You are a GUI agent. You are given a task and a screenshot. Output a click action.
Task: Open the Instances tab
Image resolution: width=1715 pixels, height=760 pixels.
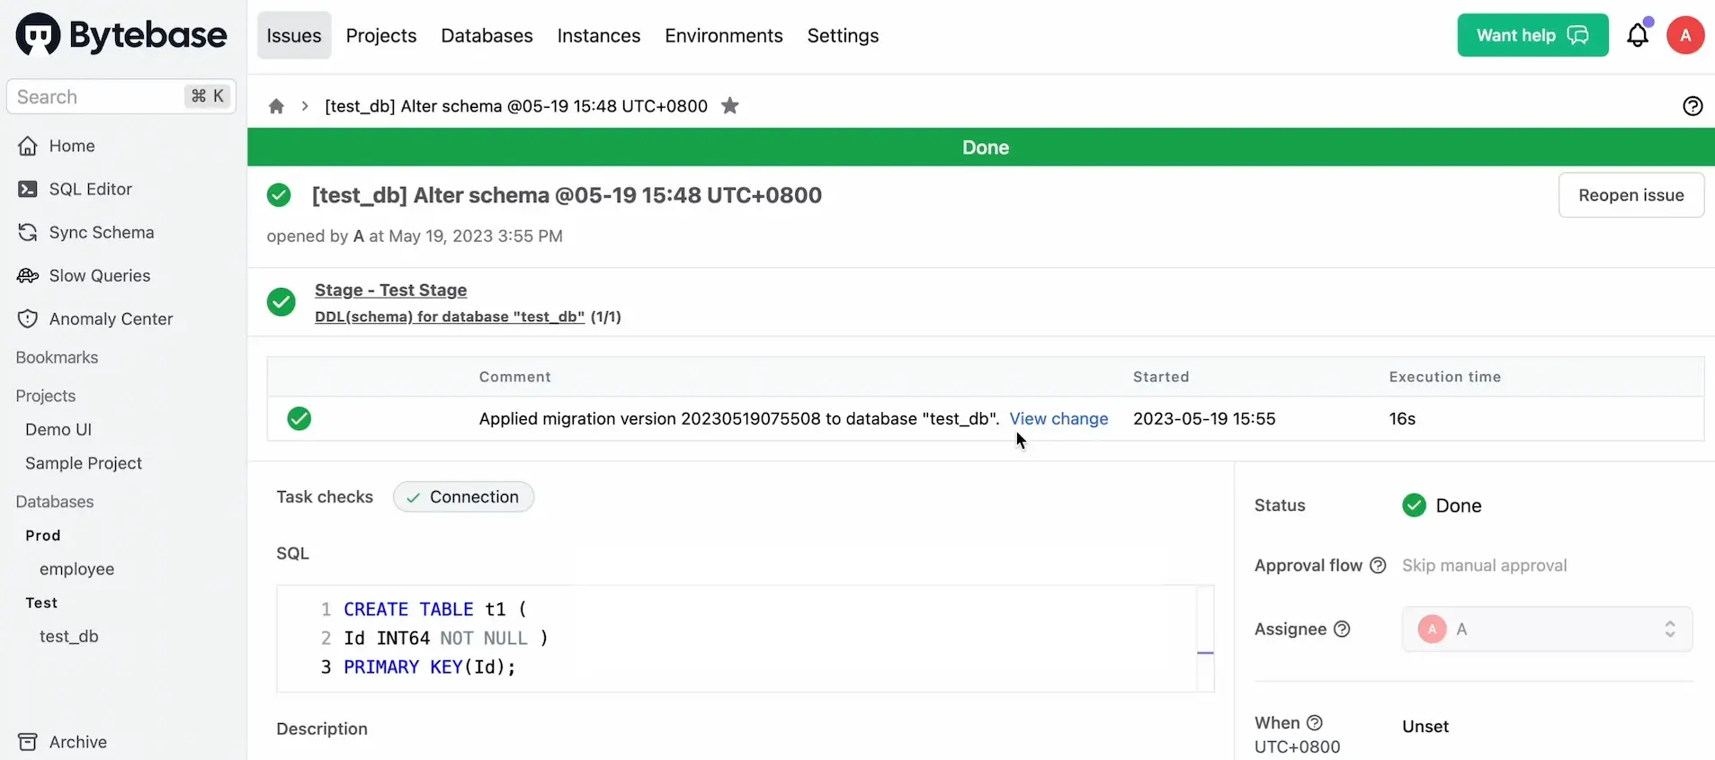click(x=599, y=35)
